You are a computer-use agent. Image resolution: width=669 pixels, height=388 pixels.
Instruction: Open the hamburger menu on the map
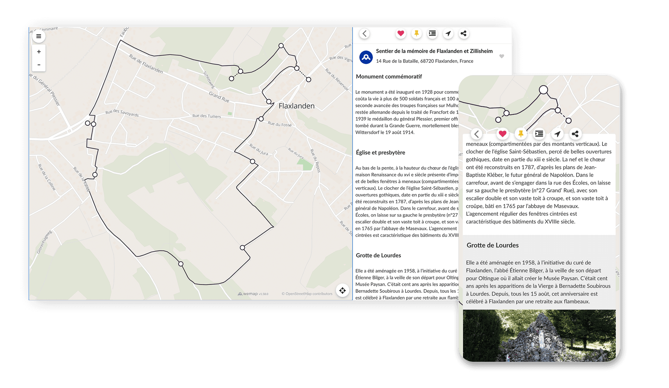pos(39,36)
